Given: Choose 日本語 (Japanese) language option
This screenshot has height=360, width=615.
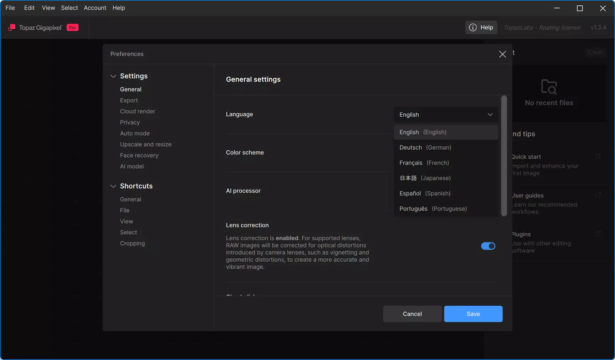Looking at the screenshot, I should pyautogui.click(x=446, y=178).
